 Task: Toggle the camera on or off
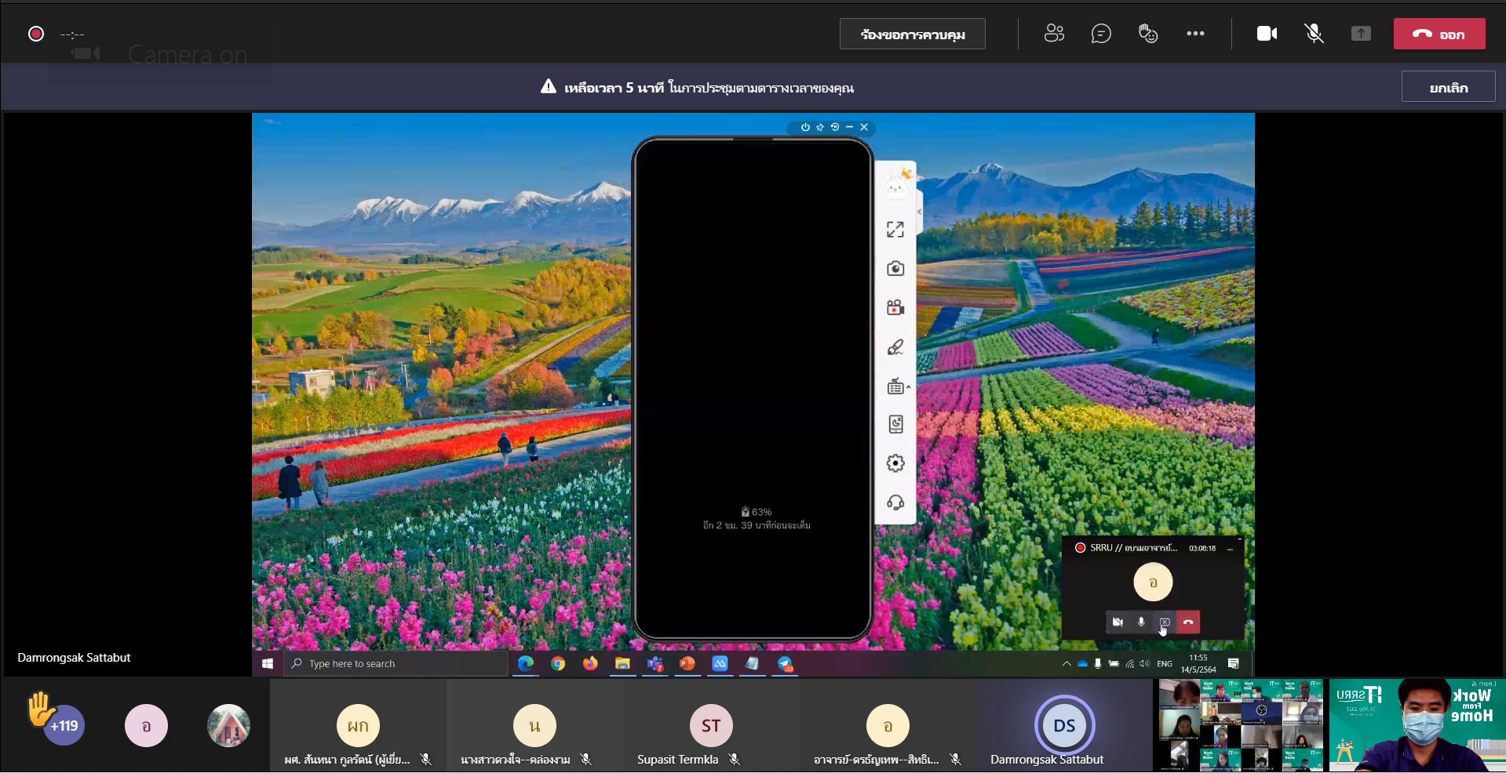1267,34
